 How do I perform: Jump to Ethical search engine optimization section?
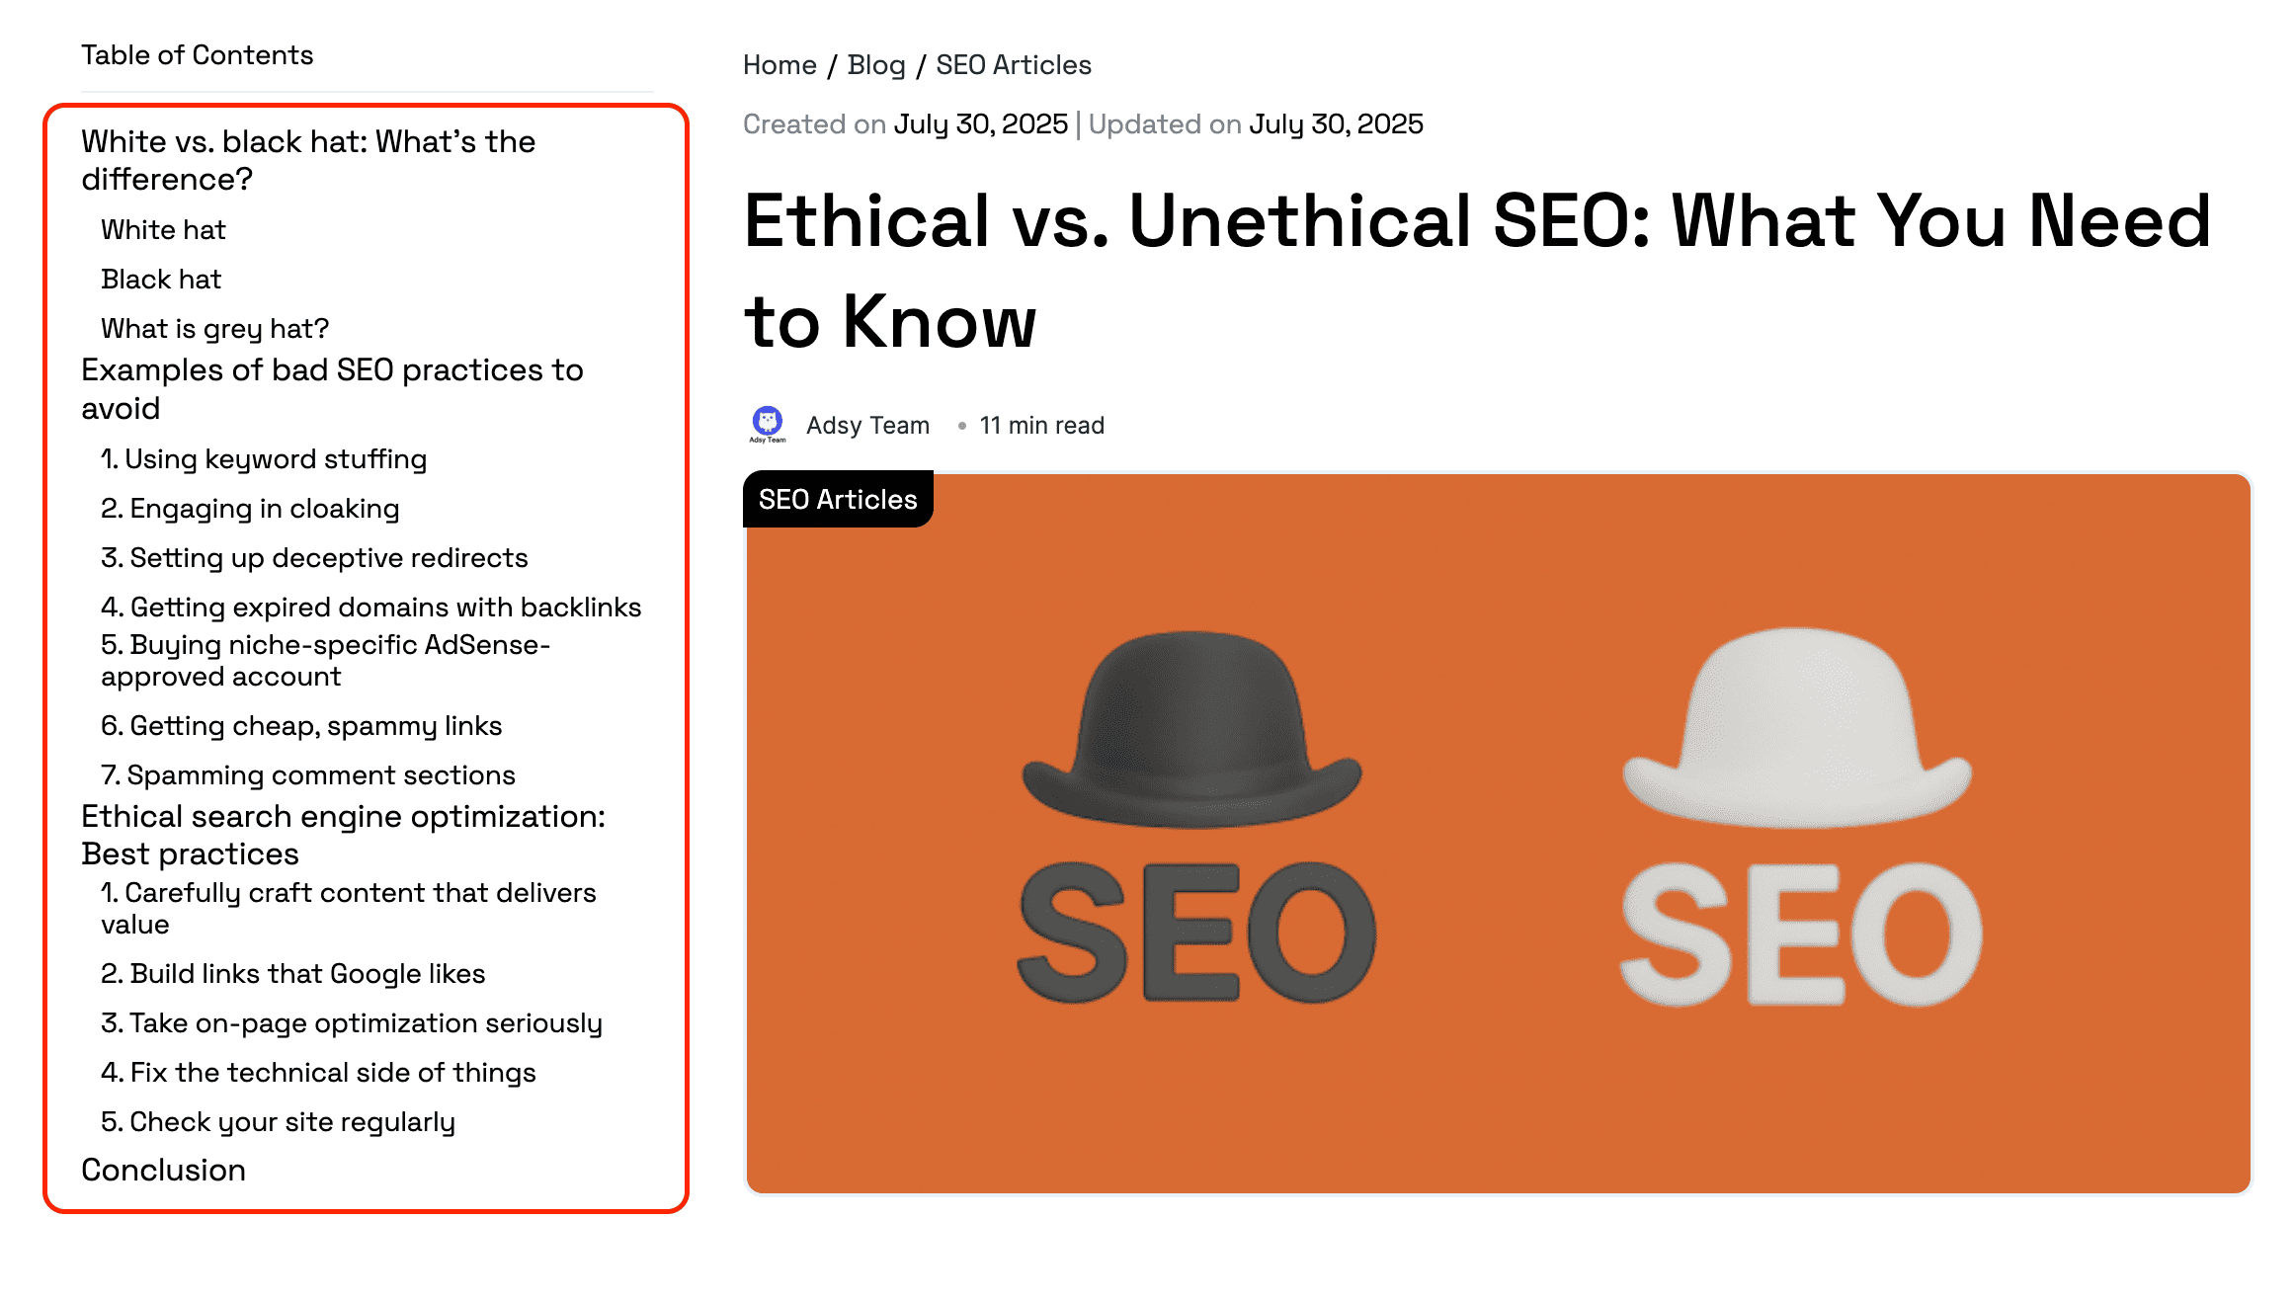click(x=343, y=835)
